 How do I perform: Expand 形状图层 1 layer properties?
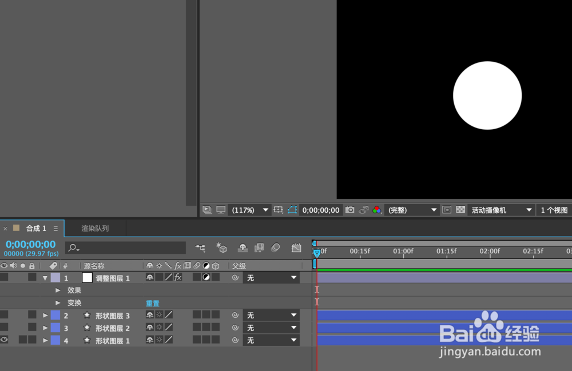coord(45,340)
